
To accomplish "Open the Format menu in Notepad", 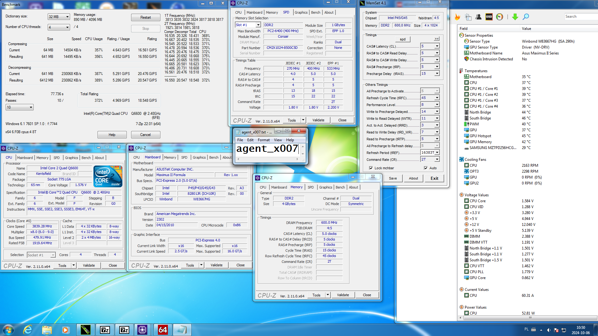I will point(263,140).
